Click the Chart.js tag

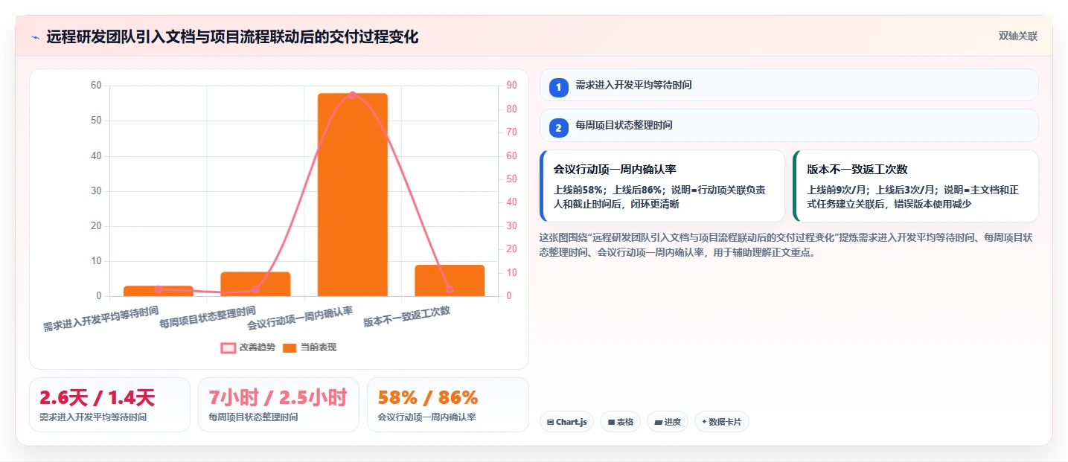[x=566, y=422]
